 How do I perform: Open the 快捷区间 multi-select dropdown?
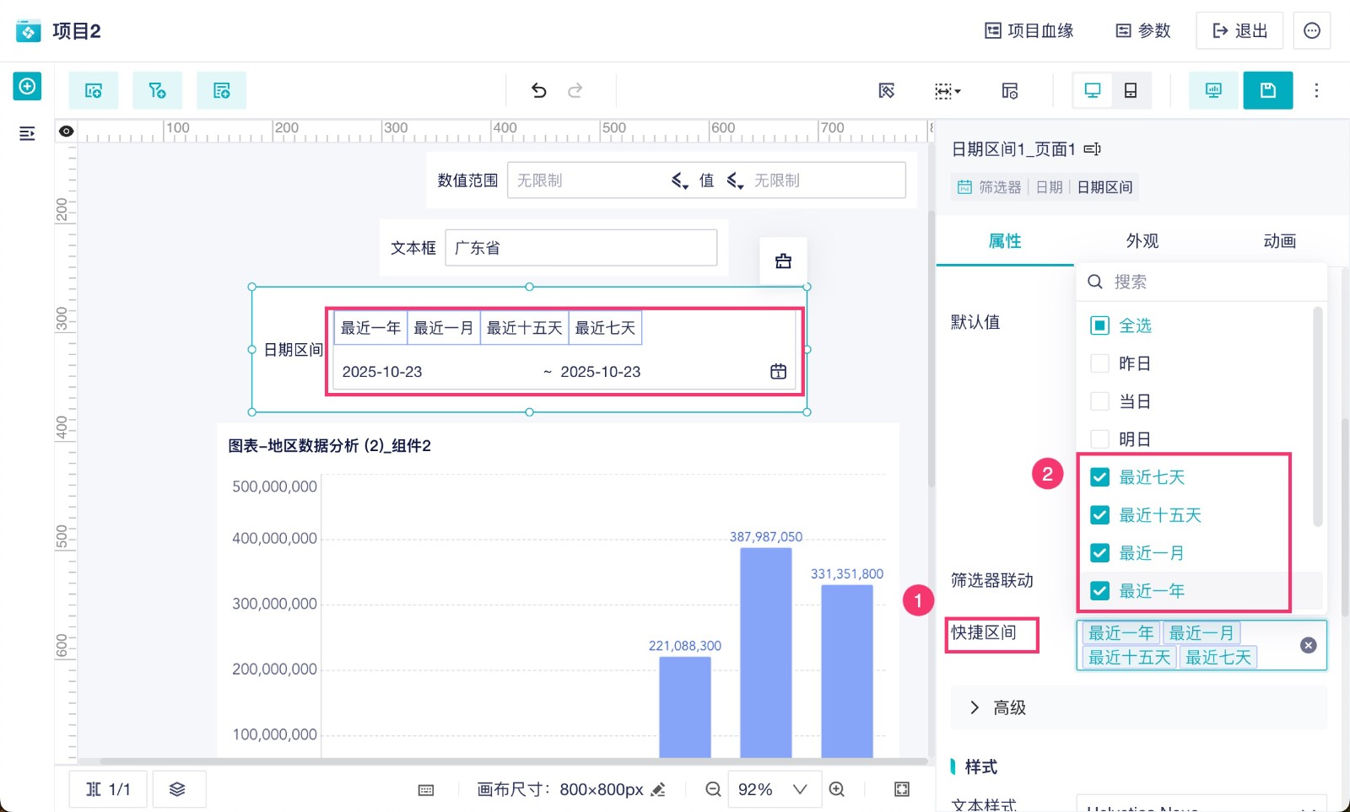(1201, 645)
